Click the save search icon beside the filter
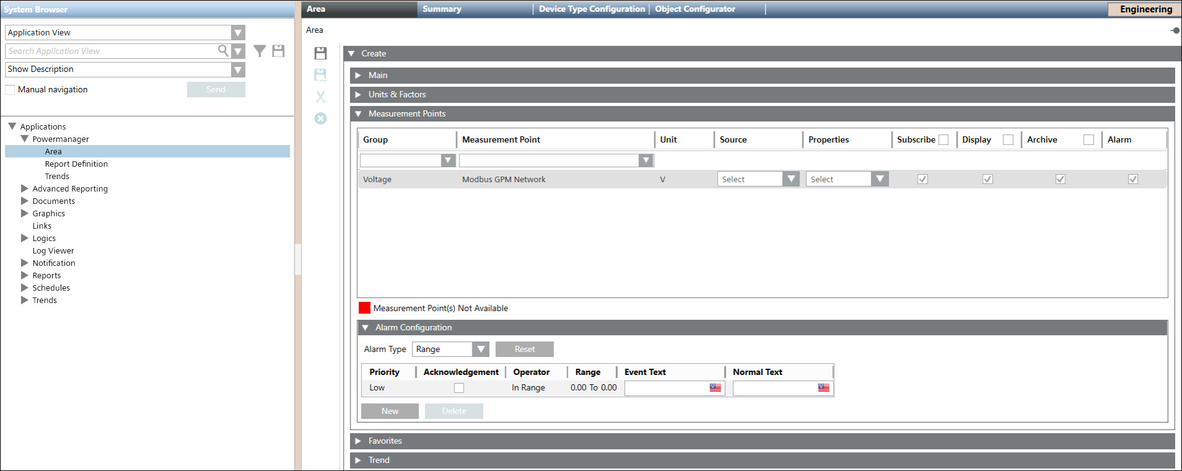This screenshot has width=1182, height=471. (278, 51)
